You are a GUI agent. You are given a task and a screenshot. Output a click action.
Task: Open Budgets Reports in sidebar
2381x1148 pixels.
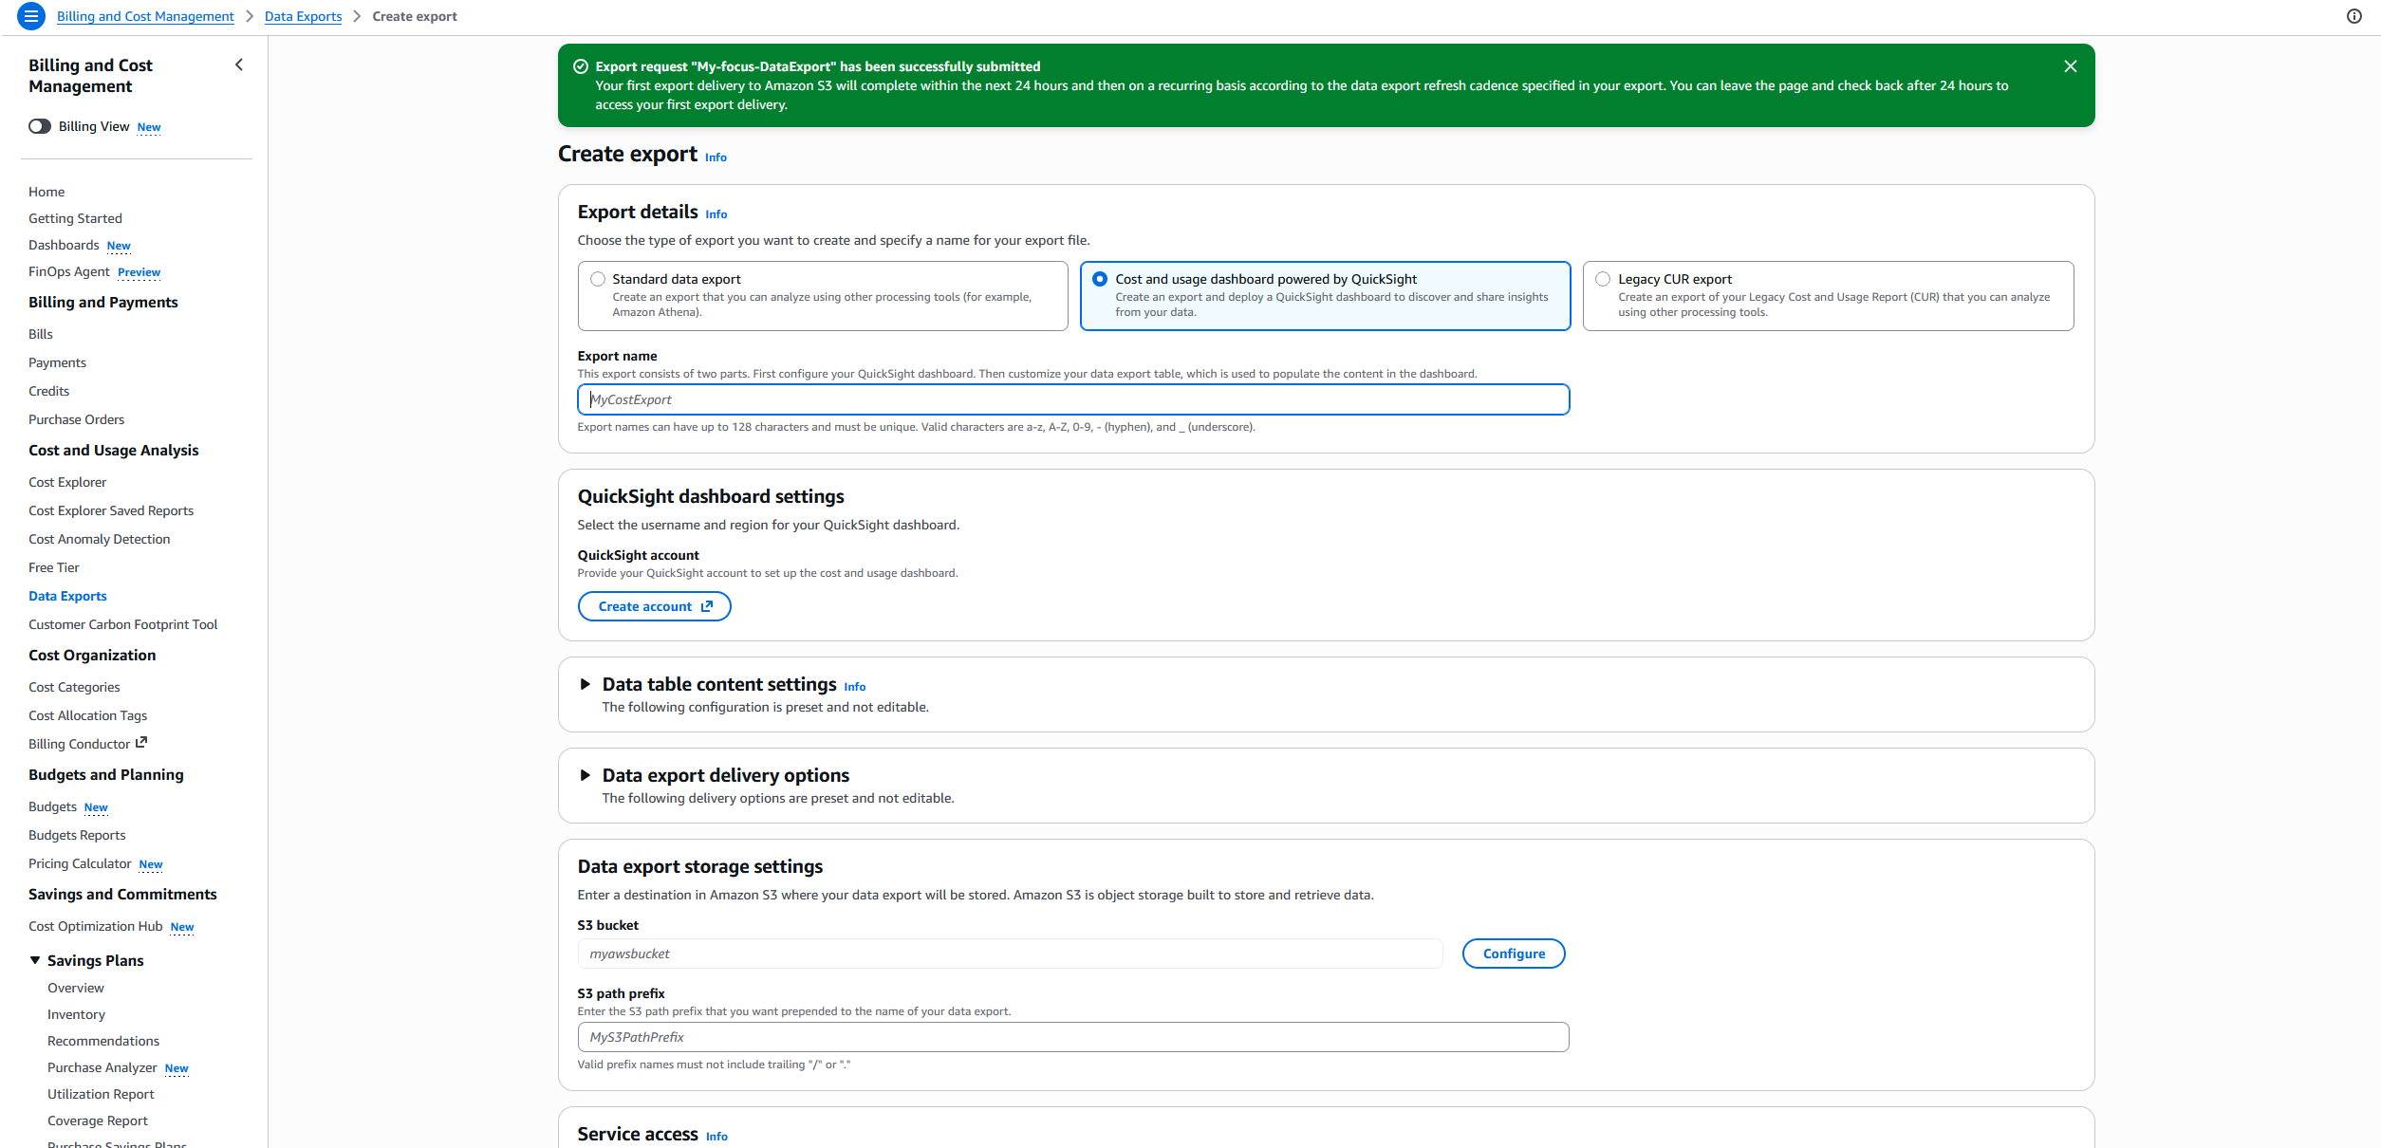(x=77, y=835)
